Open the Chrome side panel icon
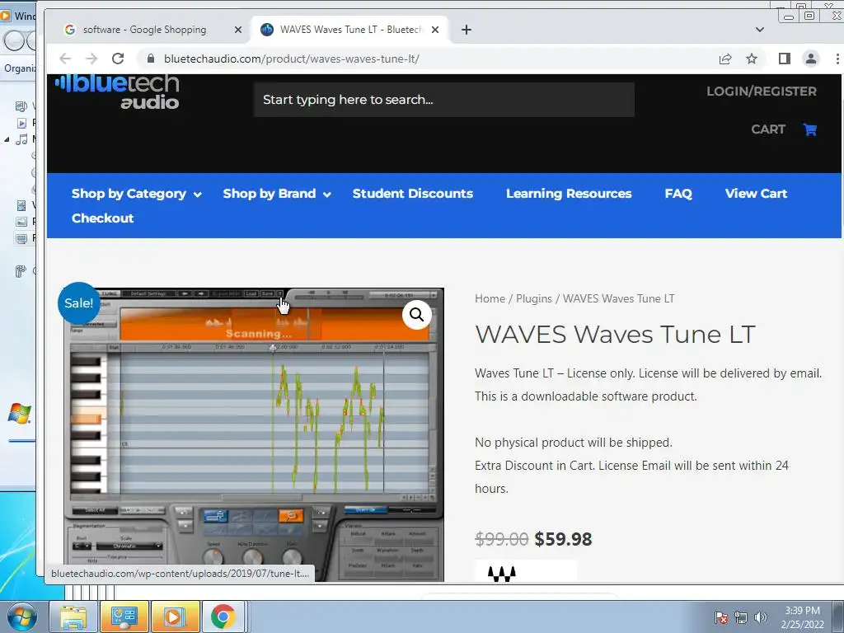This screenshot has height=633, width=844. 785,59
